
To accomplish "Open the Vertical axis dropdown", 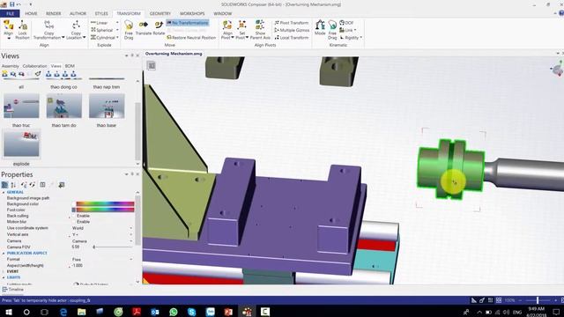I will 131,234.
